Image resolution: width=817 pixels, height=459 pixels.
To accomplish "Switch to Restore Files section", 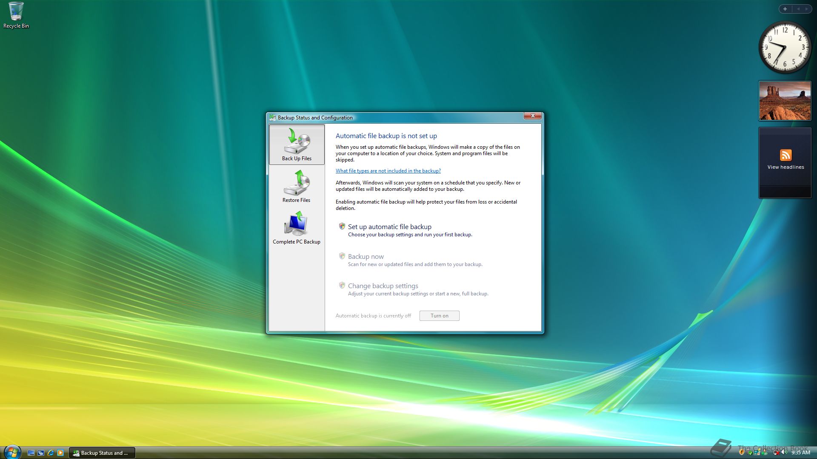I will [297, 186].
